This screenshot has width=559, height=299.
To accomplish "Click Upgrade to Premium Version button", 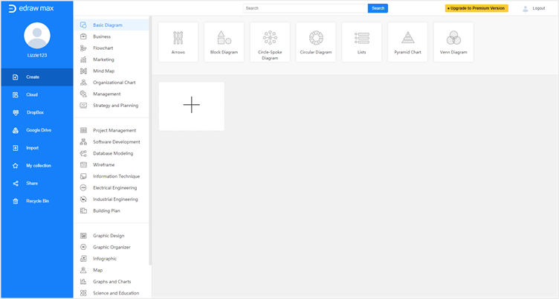I will (x=476, y=8).
